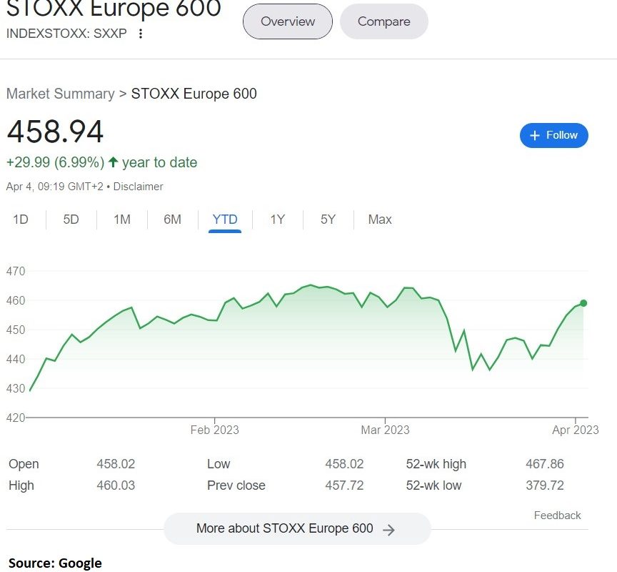The width and height of the screenshot is (617, 572).
Task: Click the Feedback link
Action: pyautogui.click(x=557, y=516)
